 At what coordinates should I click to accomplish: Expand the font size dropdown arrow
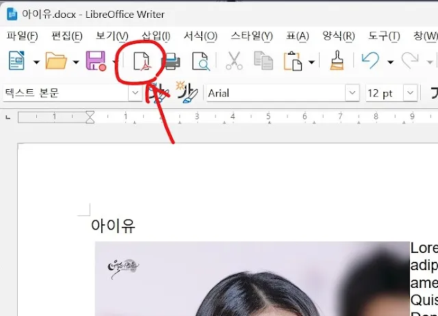(411, 93)
